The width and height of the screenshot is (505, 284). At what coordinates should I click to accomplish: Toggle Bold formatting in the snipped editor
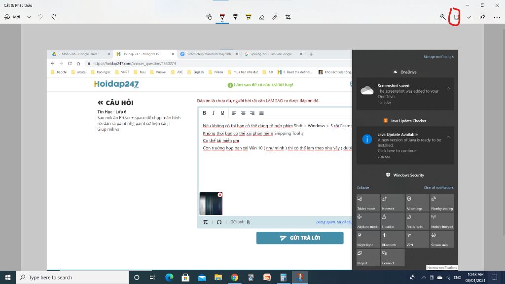point(204,113)
